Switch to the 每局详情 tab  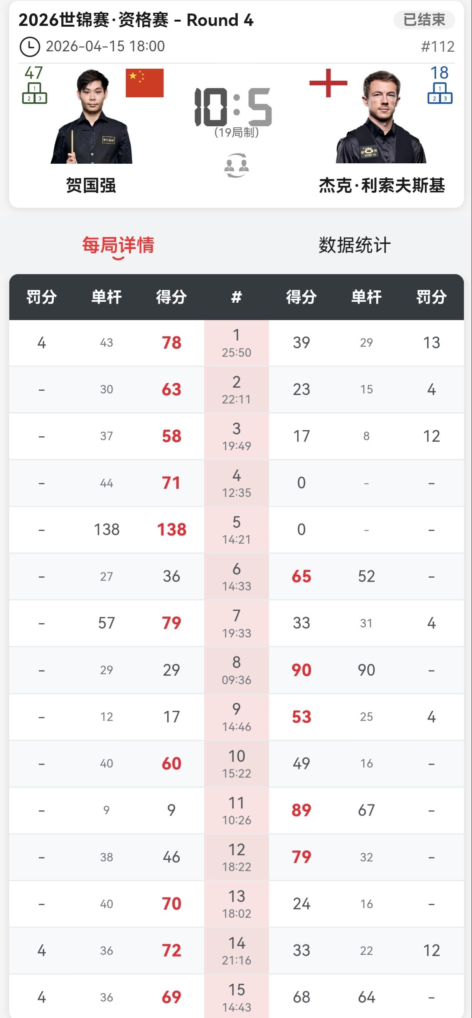[118, 245]
